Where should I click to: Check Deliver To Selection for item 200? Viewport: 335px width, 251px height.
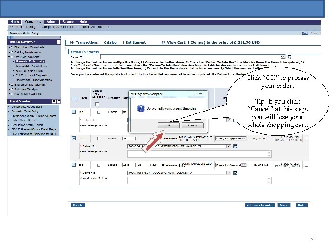(99, 139)
